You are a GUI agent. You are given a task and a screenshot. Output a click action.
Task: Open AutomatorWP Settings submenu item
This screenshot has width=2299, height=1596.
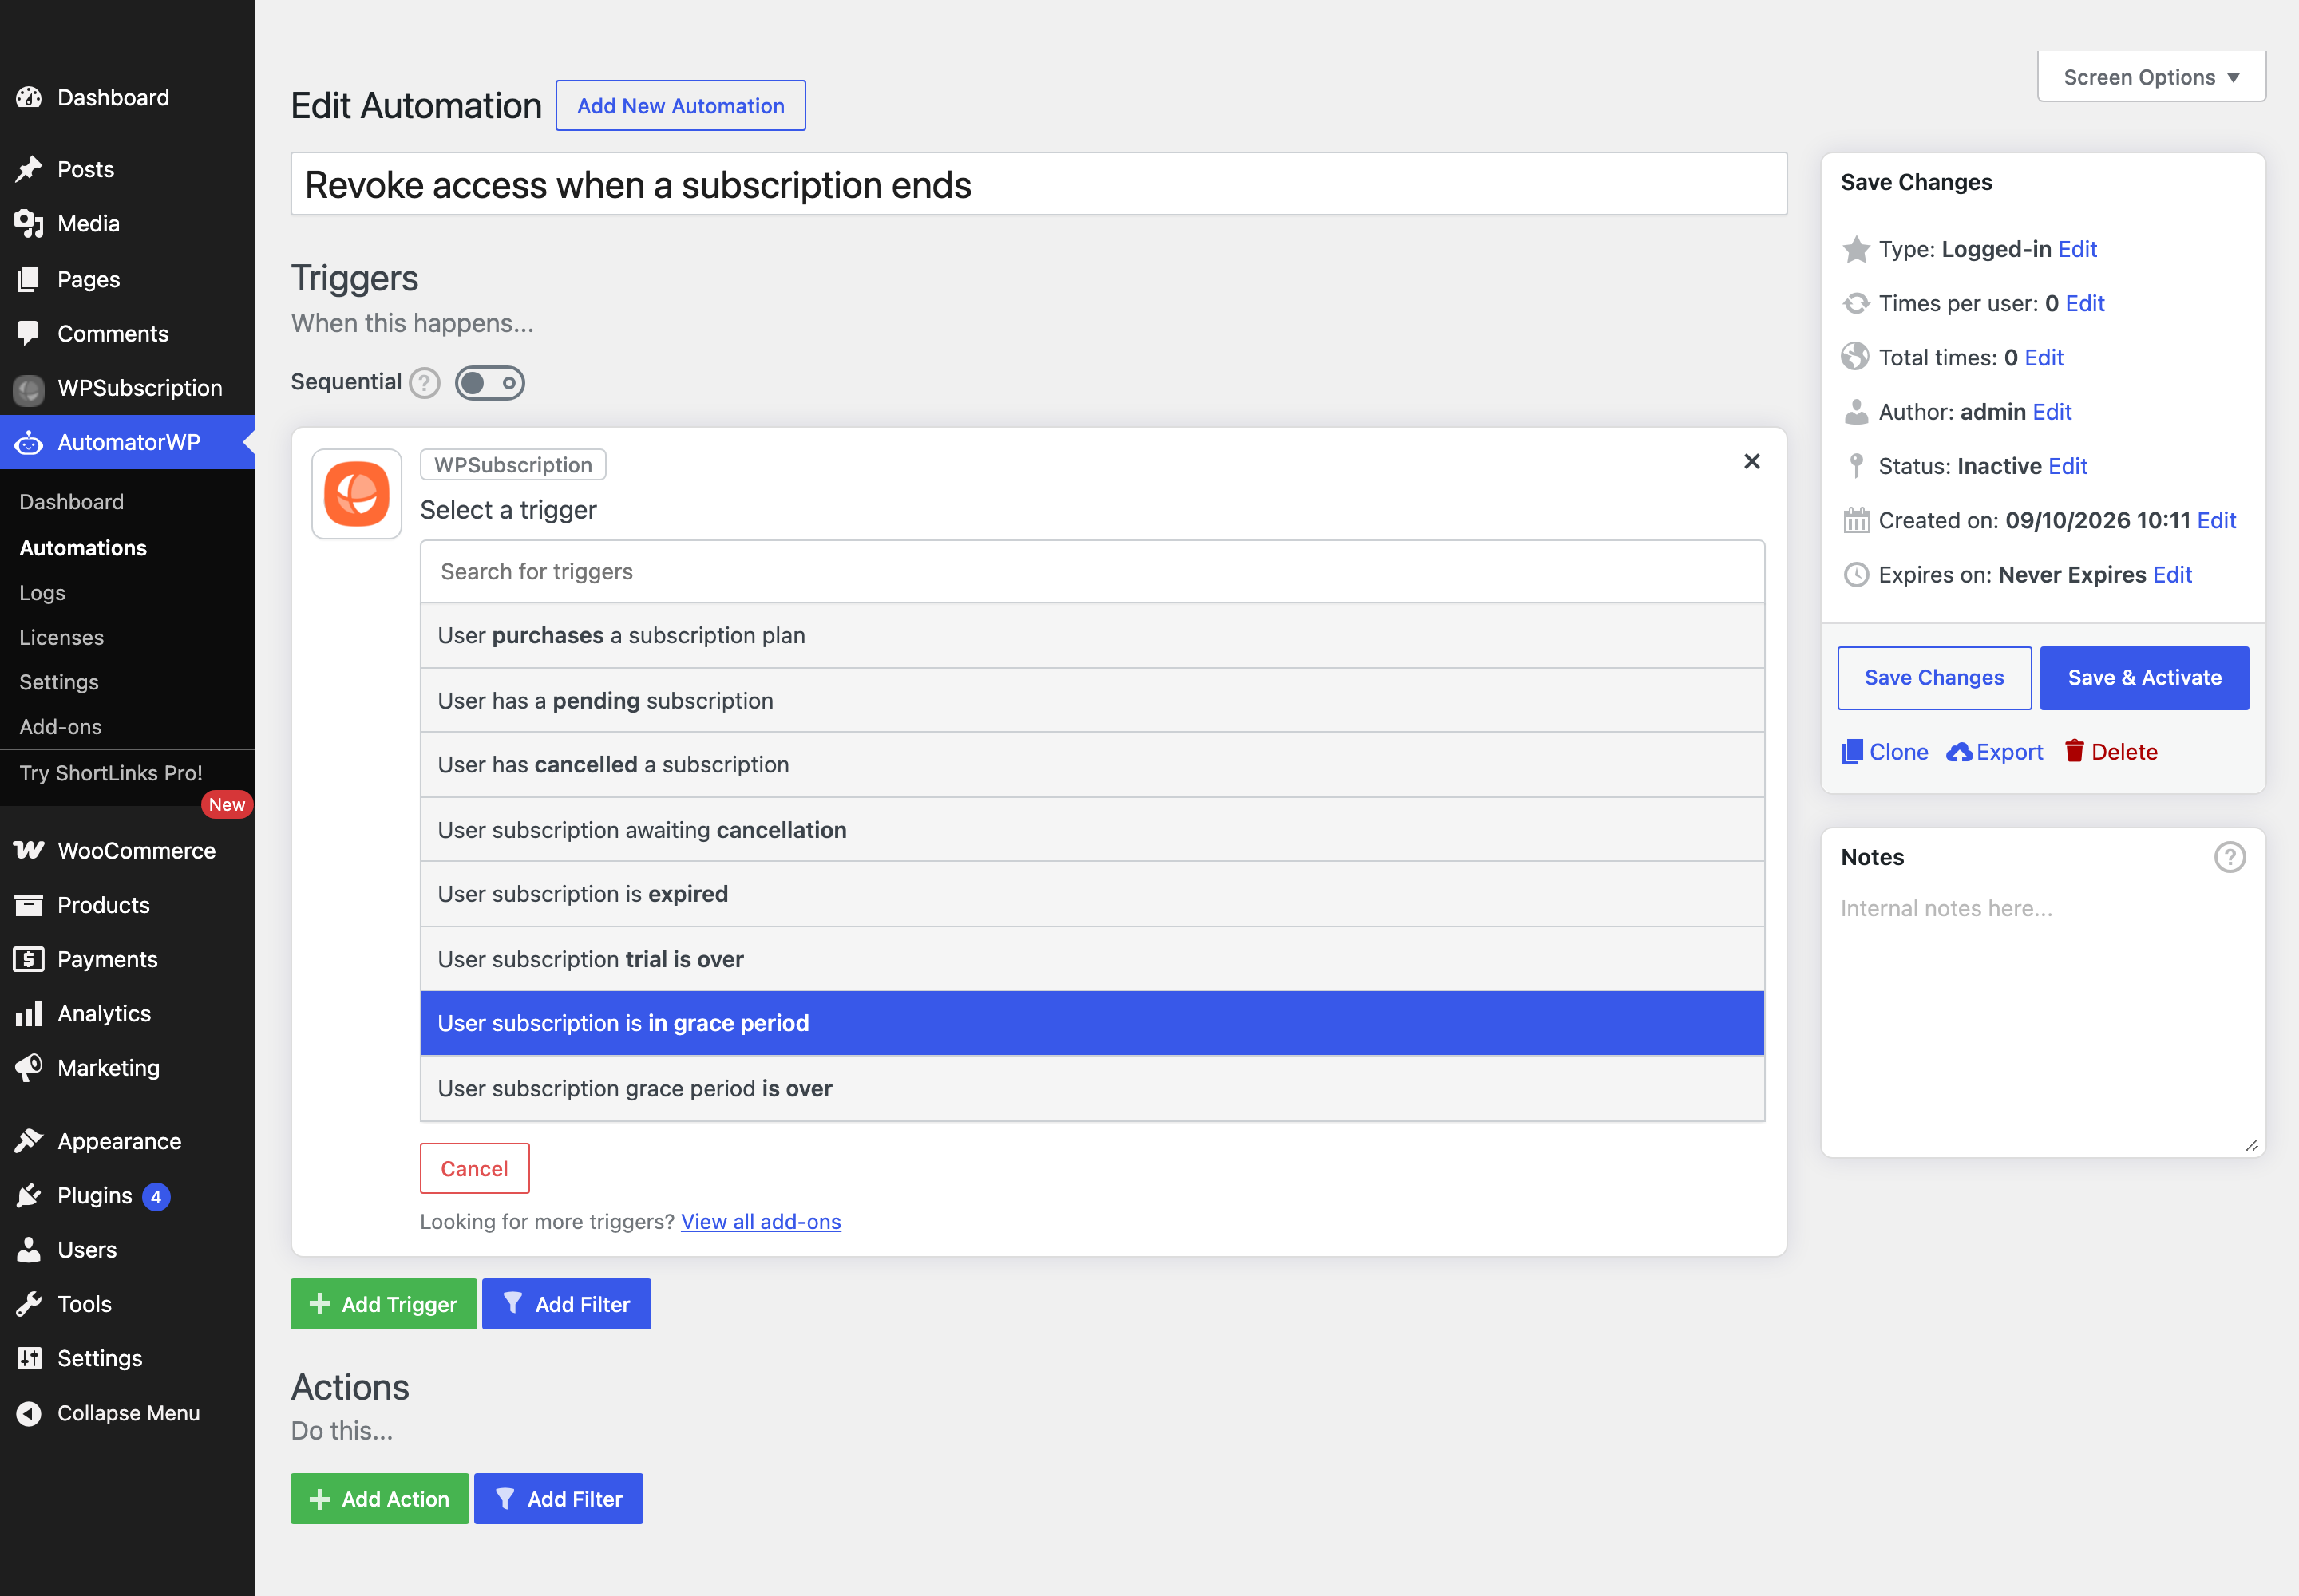click(59, 682)
